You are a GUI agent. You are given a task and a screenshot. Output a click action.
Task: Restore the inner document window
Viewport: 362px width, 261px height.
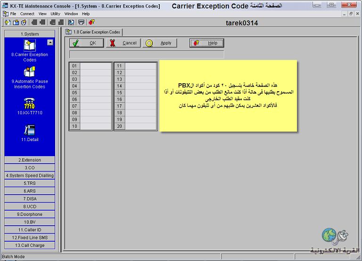pyautogui.click(x=351, y=14)
